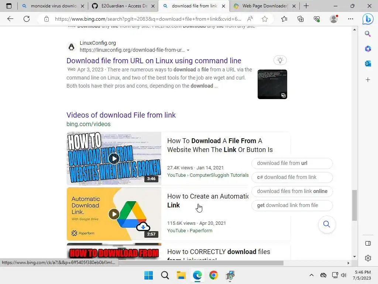The width and height of the screenshot is (378, 284).
Task: Click the lightbulb insights icon
Action: click(280, 60)
